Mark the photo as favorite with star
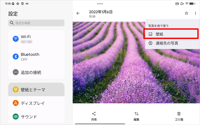The height and width of the screenshot is (125, 200). (x=186, y=13)
